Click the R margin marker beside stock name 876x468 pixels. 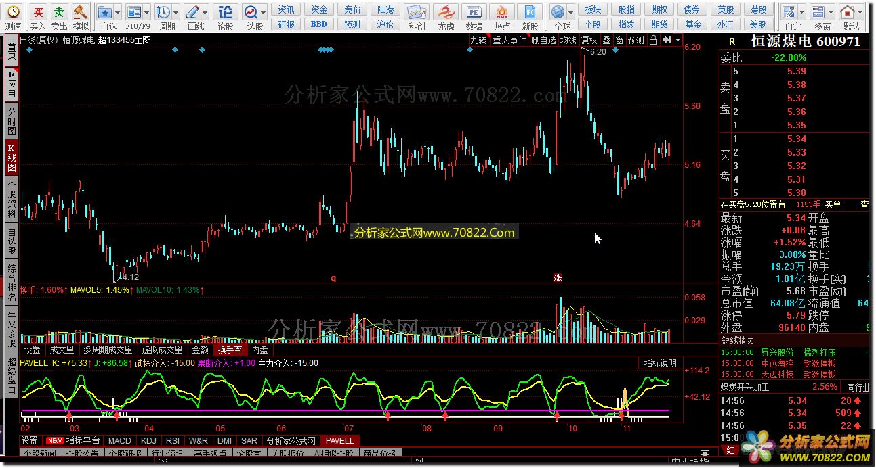[x=732, y=41]
